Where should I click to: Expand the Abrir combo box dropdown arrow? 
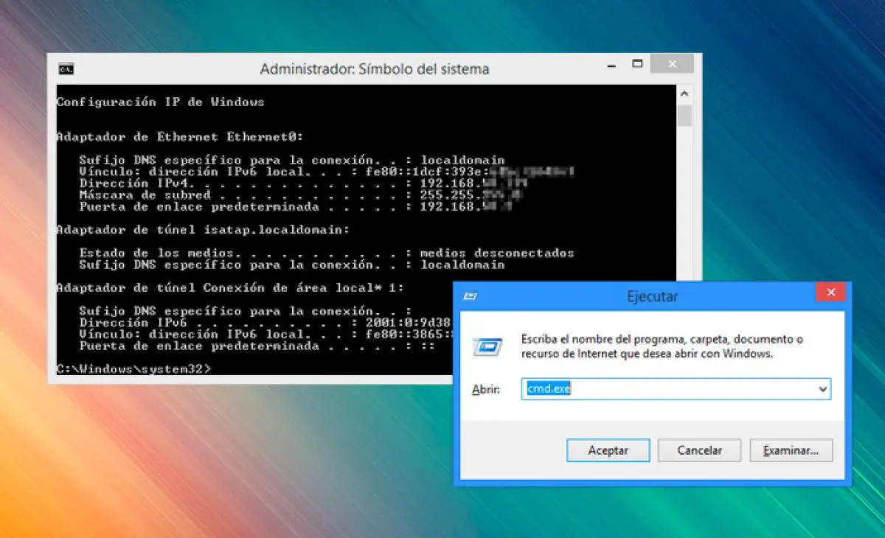(823, 389)
